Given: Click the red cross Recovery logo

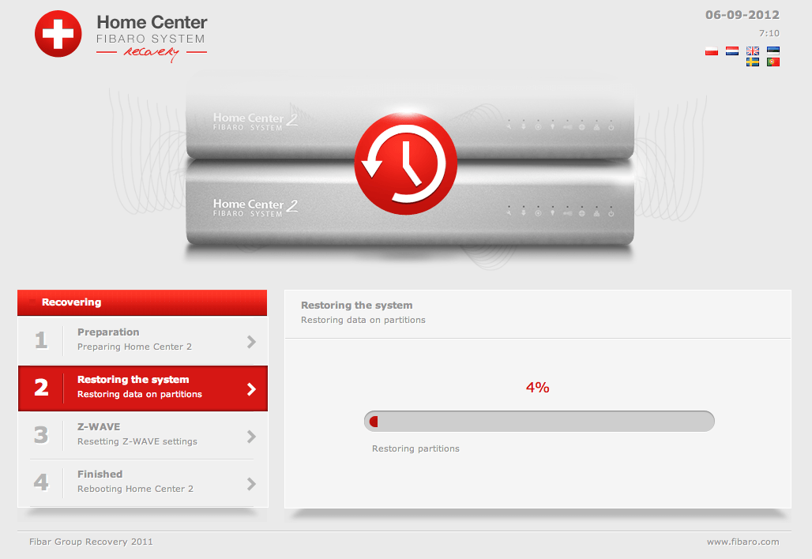Looking at the screenshot, I should (58, 34).
